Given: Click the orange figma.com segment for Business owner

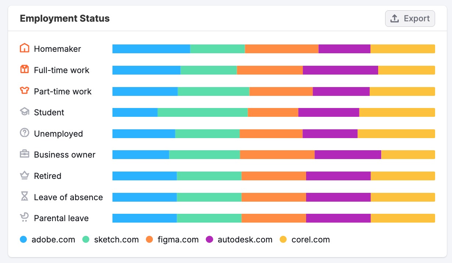Looking at the screenshot, I should [277, 155].
